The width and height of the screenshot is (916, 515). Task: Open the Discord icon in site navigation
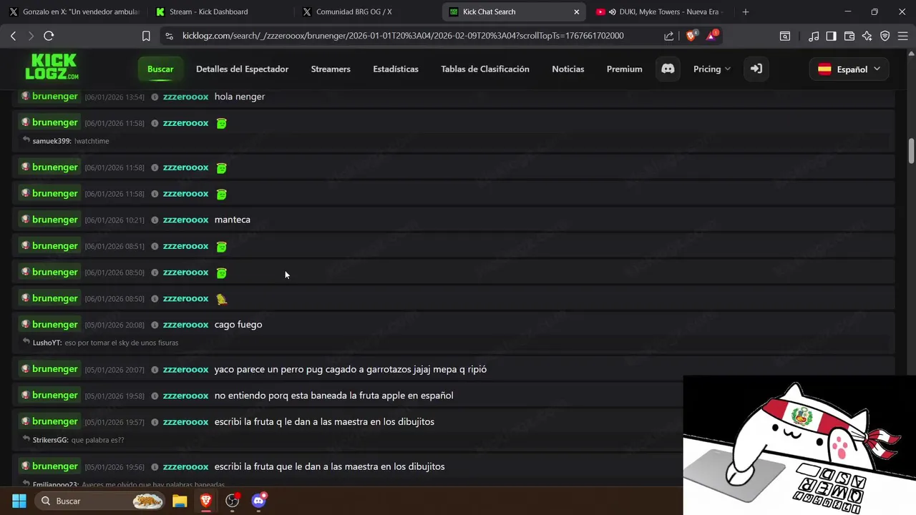668,69
